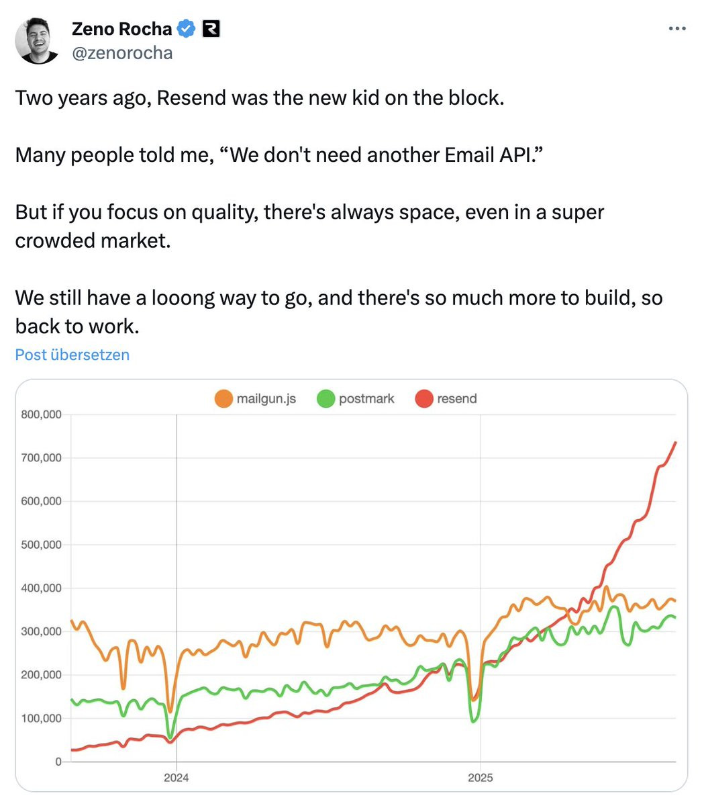Open the three-dot more options menu
Screen dimensions: 702x806
click(677, 29)
